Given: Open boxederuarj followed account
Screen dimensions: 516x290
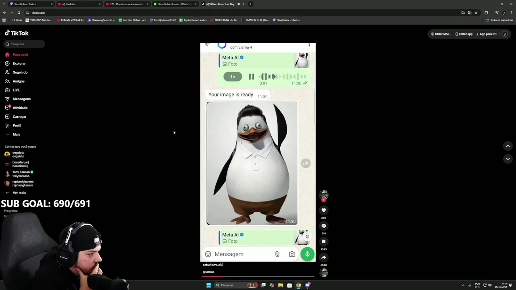Looking at the screenshot, I should click(17, 164).
